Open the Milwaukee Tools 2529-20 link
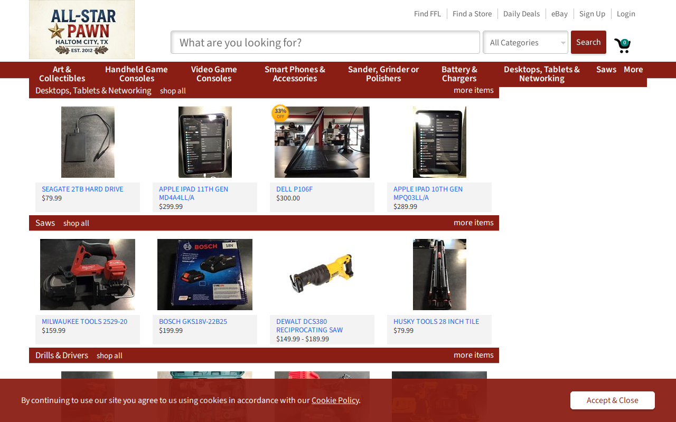 84,321
